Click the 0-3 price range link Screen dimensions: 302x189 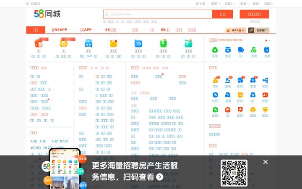click(34, 142)
